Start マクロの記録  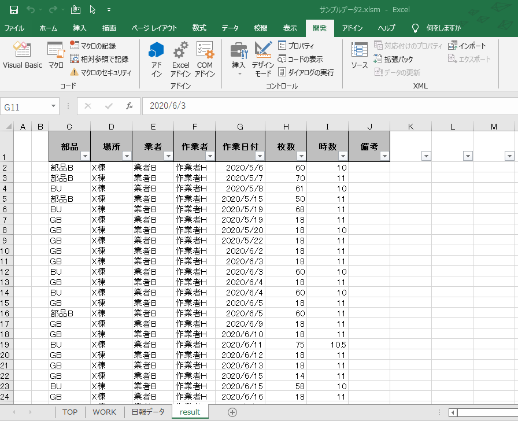[93, 46]
